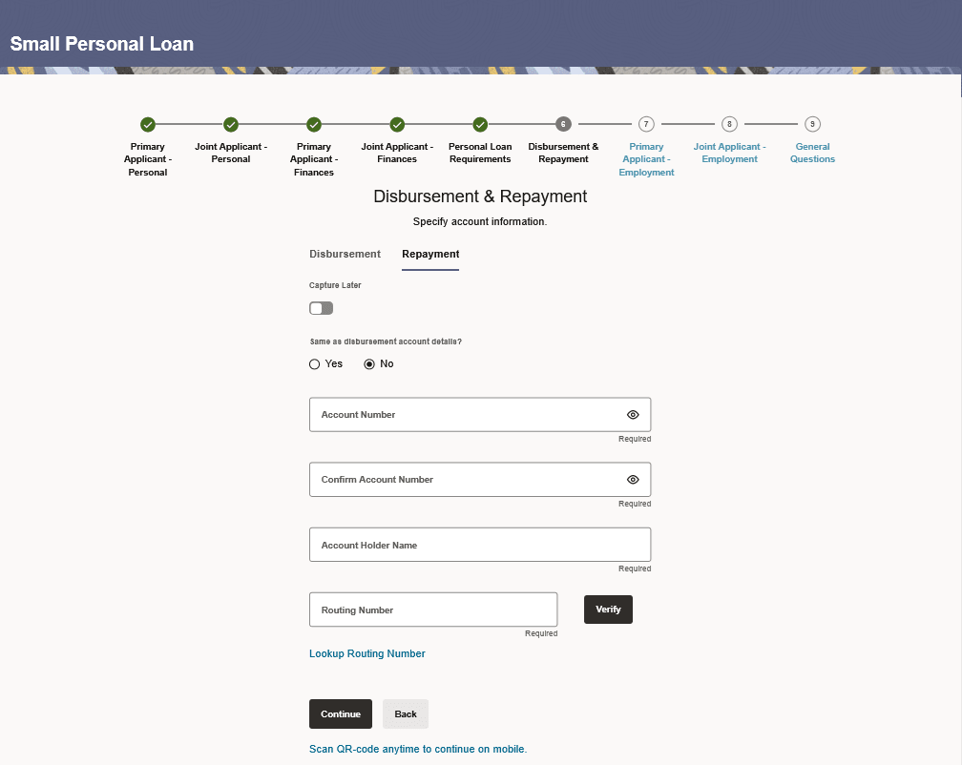Click the step 9 circle in the progress tracker
The height and width of the screenshot is (765, 962).
coord(812,124)
